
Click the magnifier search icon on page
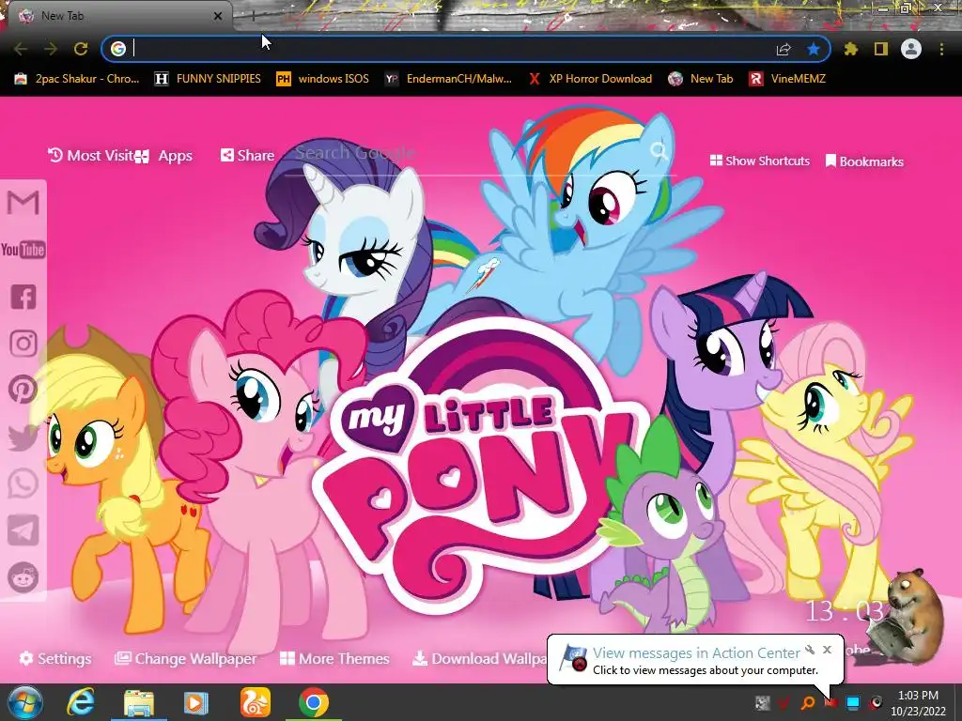coord(659,151)
